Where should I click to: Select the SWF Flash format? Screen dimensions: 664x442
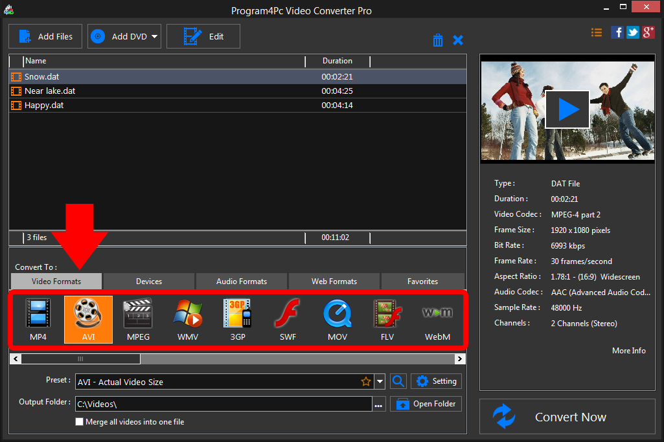(287, 320)
